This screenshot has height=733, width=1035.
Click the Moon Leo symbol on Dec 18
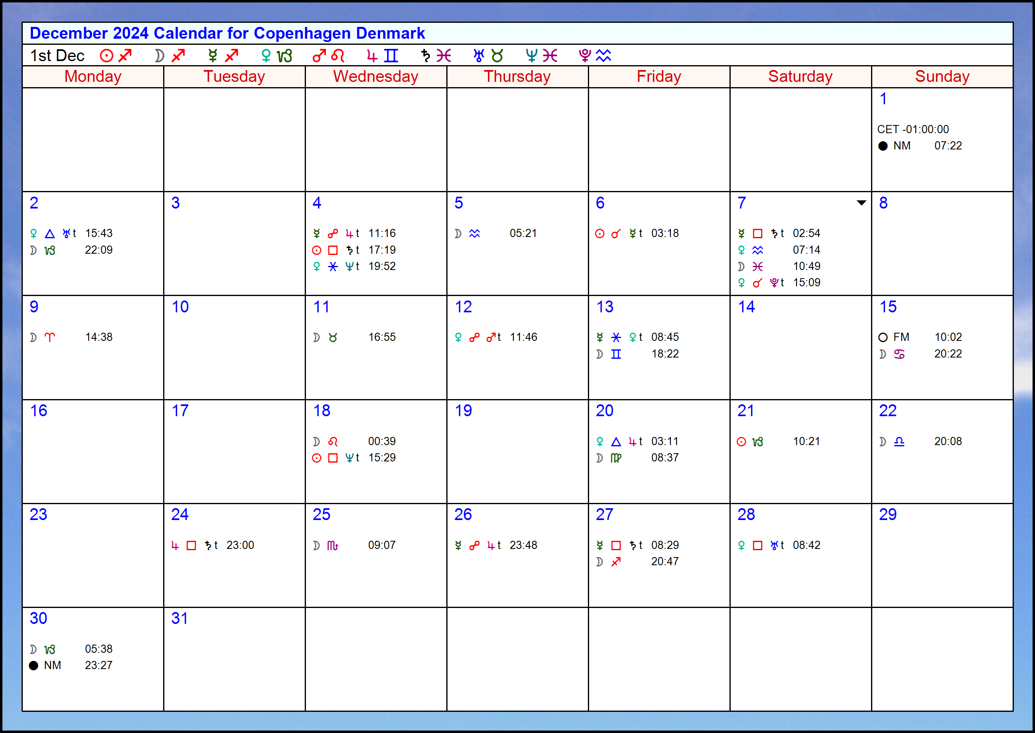(333, 441)
